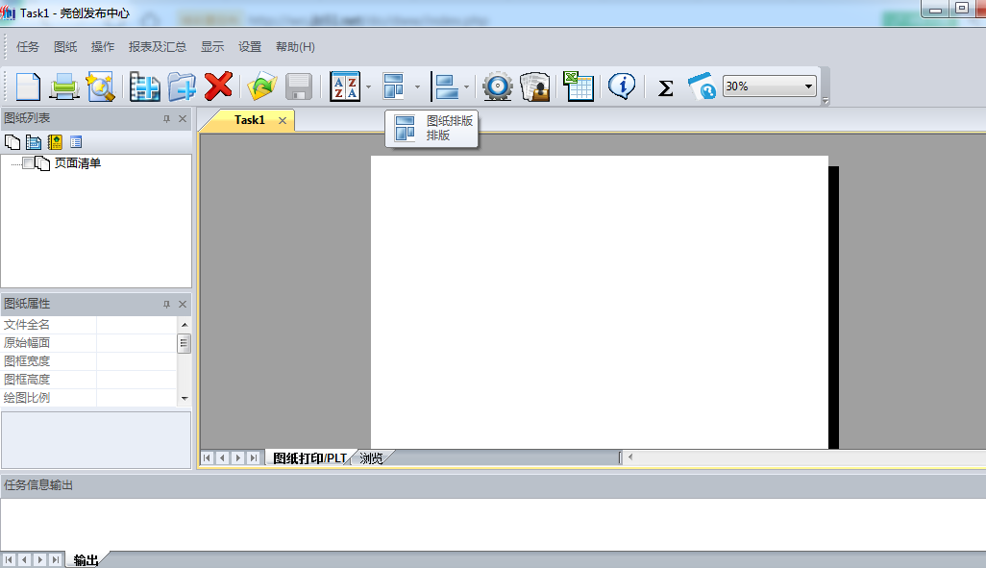Click the blue information icon

[622, 86]
